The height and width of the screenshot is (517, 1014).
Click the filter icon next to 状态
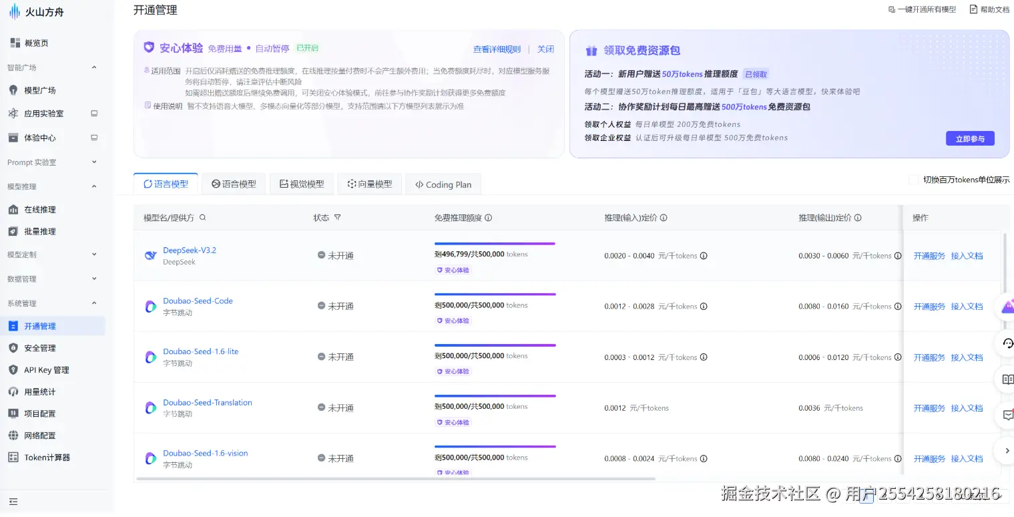(337, 218)
